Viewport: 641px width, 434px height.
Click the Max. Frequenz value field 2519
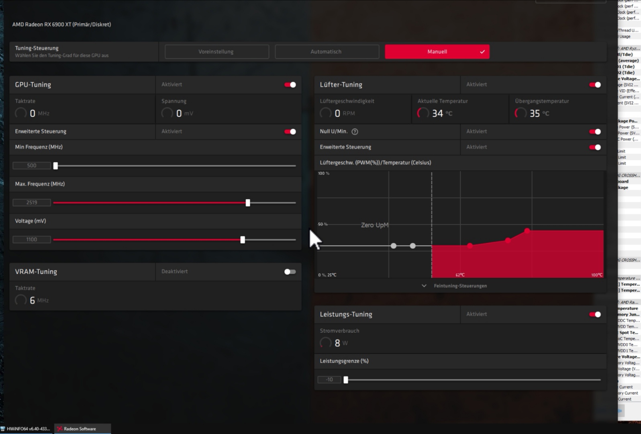tap(32, 203)
